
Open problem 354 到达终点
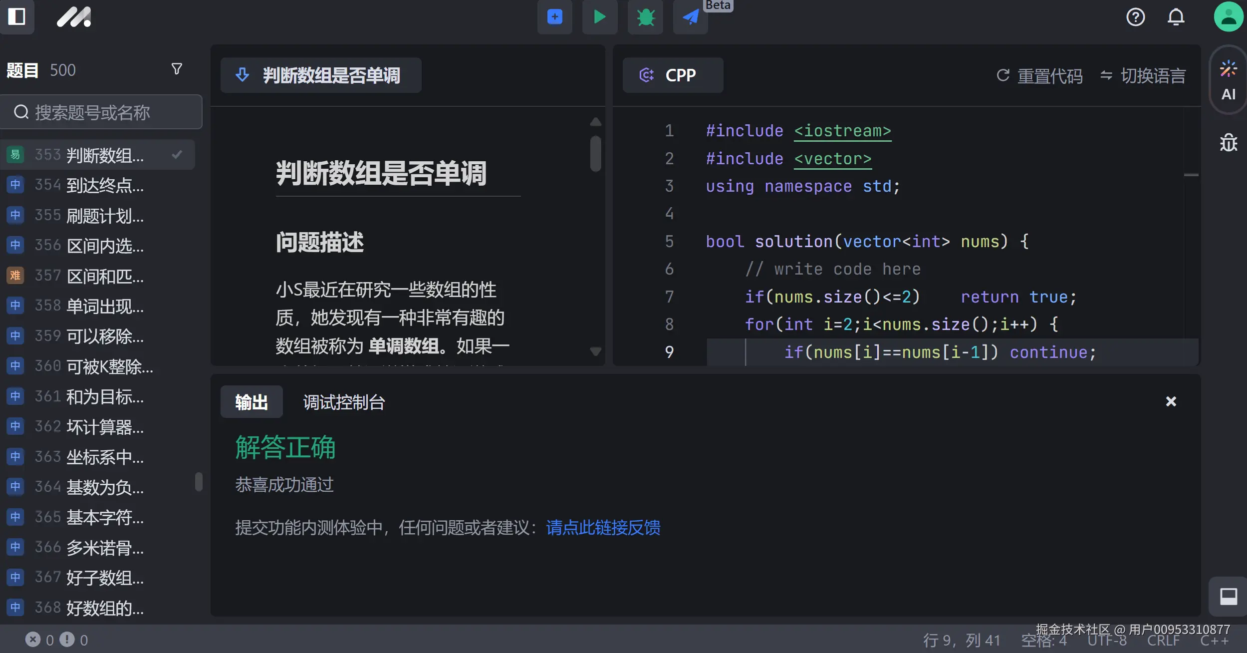[98, 185]
